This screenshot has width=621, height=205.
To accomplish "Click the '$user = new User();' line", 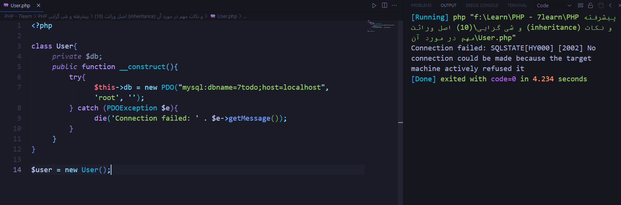I will (x=71, y=169).
